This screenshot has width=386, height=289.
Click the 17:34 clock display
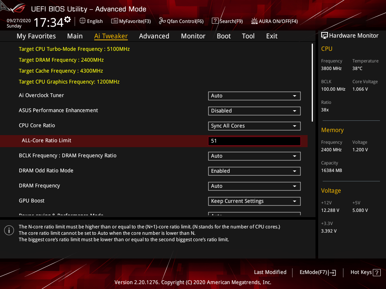click(x=49, y=22)
